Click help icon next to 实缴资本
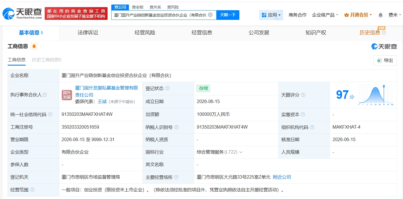403x199 pixels. [x=303, y=114]
